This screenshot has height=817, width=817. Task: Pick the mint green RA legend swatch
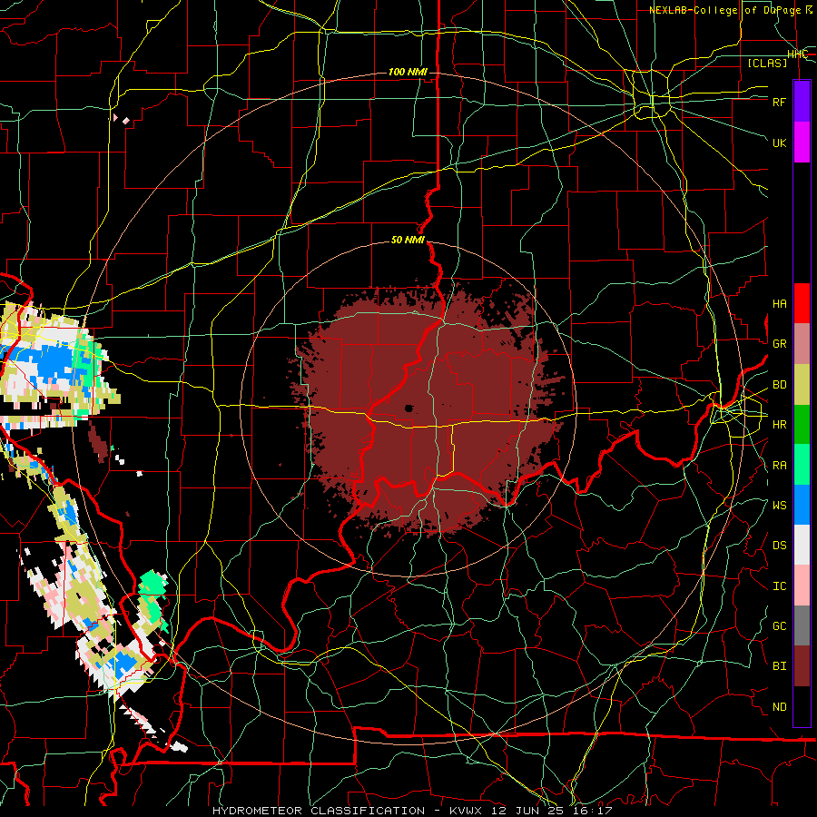coord(802,465)
